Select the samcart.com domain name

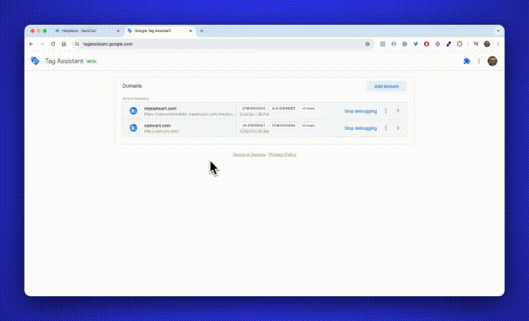click(157, 125)
